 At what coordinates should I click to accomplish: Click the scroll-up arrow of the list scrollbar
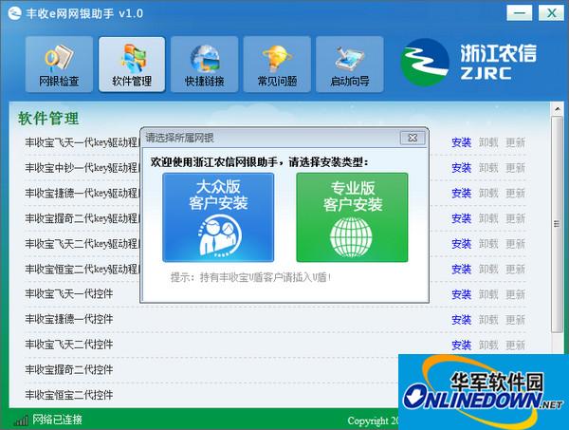[x=557, y=108]
